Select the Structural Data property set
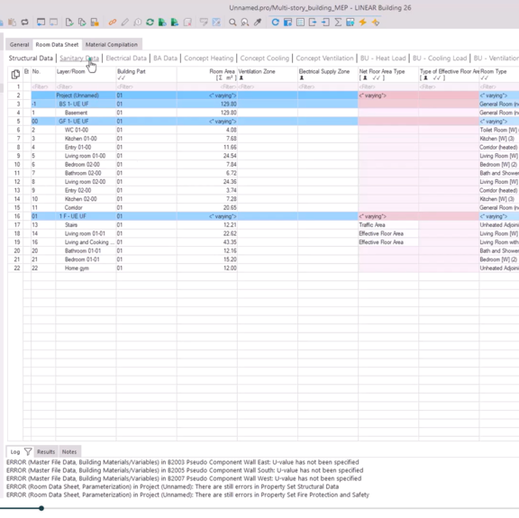Screen dimensions: 519x518 [x=31, y=59]
